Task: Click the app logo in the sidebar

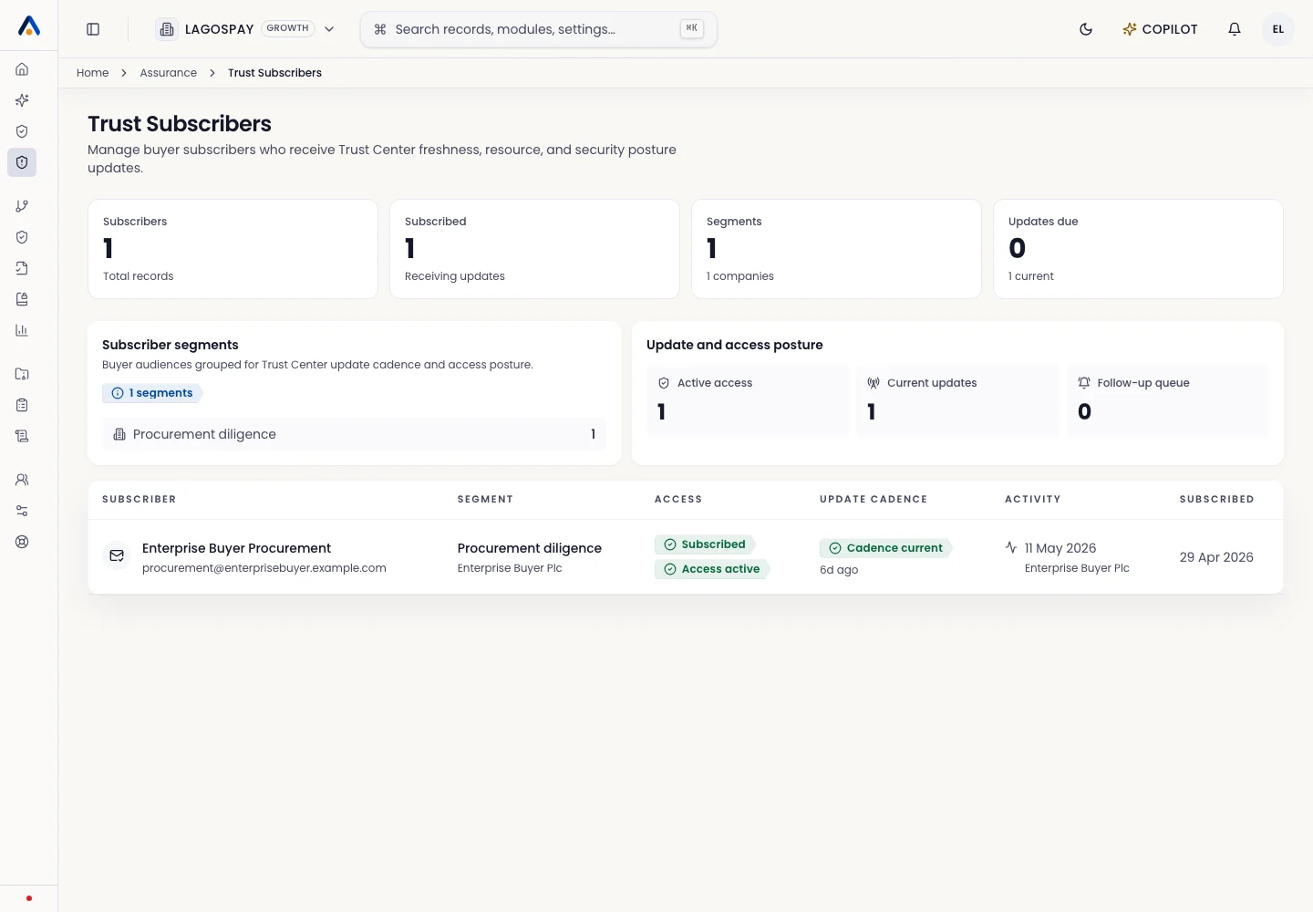Action: 29,26
